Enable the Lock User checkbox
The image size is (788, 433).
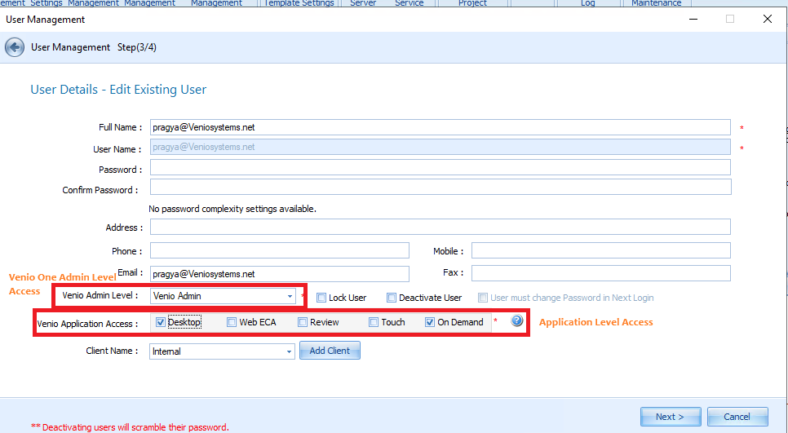(321, 298)
